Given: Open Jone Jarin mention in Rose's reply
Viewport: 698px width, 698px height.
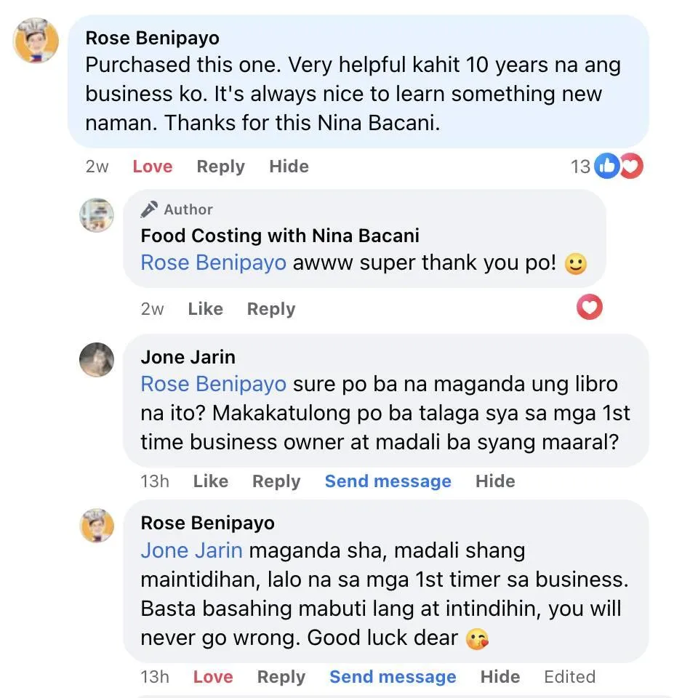Looking at the screenshot, I should point(192,550).
